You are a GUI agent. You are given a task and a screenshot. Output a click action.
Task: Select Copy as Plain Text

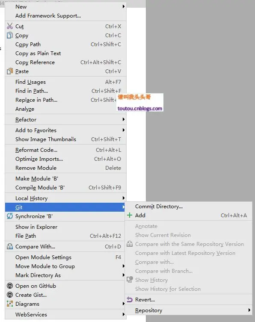pyautogui.click(x=65, y=53)
